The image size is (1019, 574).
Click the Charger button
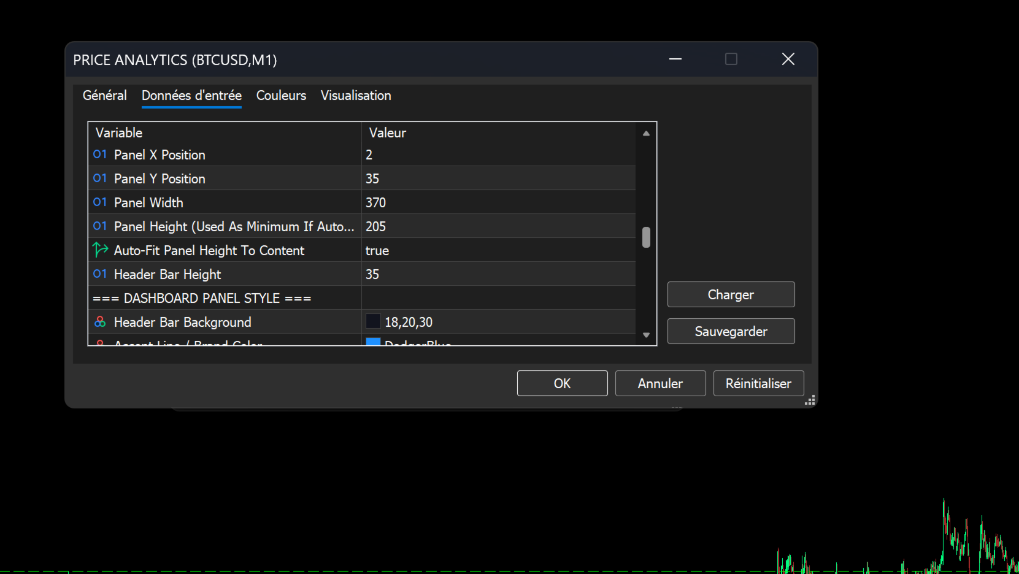click(x=731, y=294)
